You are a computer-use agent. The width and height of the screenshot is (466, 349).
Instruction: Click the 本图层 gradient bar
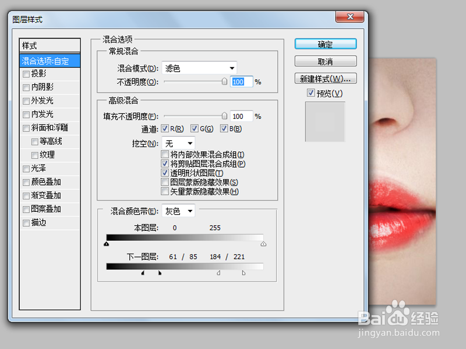click(x=185, y=237)
